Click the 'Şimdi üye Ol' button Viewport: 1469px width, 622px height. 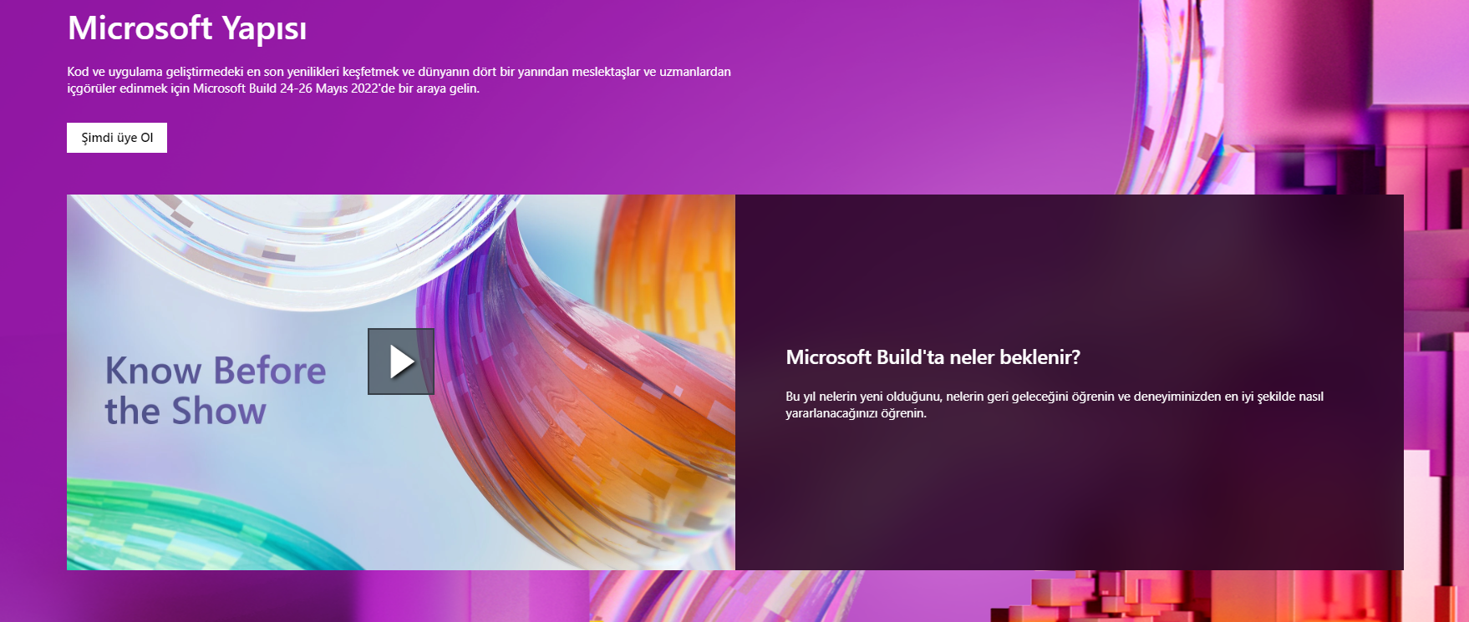117,138
